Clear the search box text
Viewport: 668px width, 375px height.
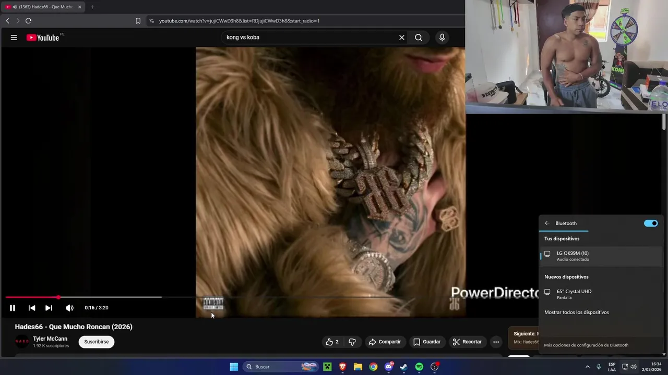pyautogui.click(x=402, y=37)
